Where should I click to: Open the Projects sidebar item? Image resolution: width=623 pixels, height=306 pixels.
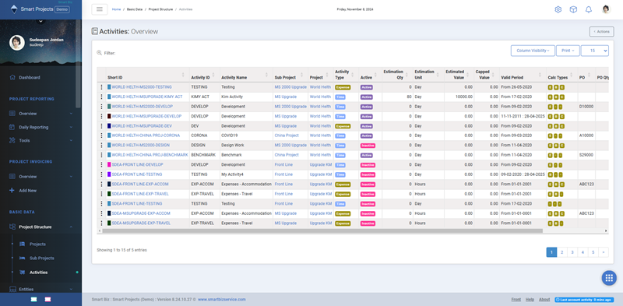pos(37,244)
